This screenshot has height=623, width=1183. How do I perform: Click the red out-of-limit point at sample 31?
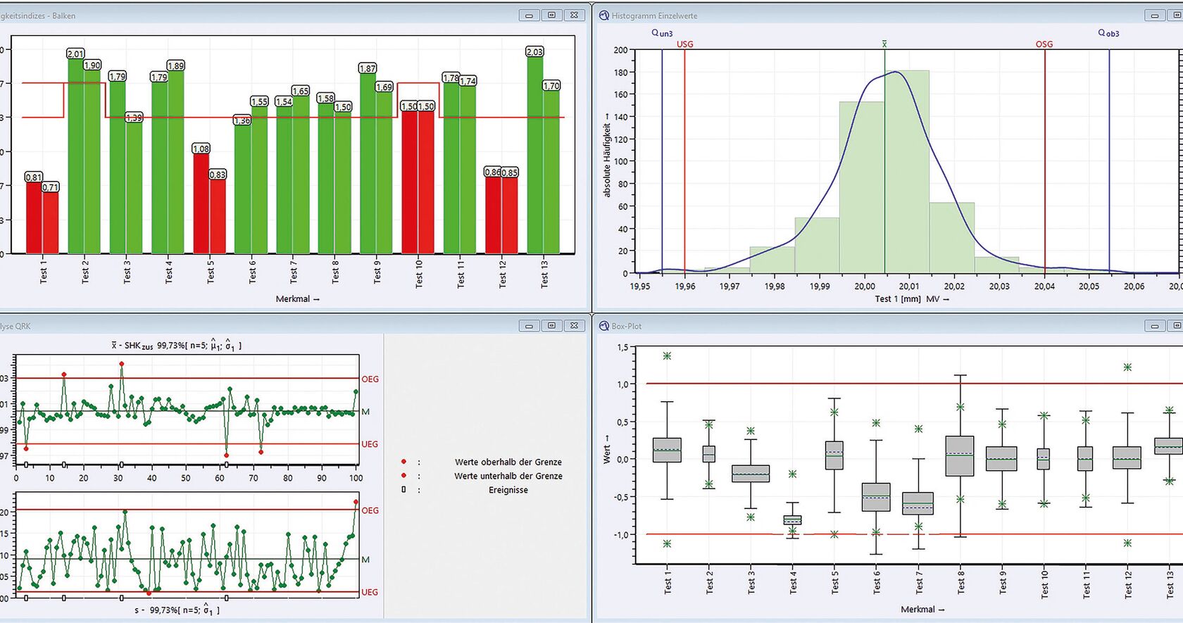point(122,364)
